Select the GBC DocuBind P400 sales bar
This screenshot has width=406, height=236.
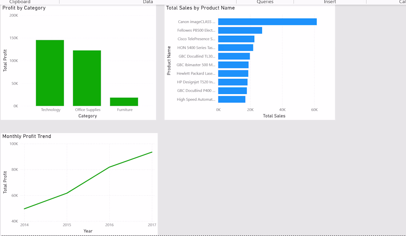tap(233, 91)
